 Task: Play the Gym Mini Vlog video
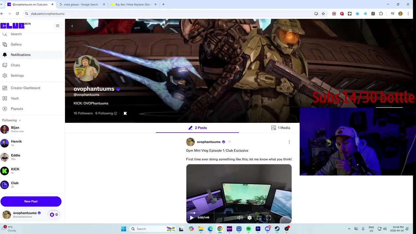point(191,218)
